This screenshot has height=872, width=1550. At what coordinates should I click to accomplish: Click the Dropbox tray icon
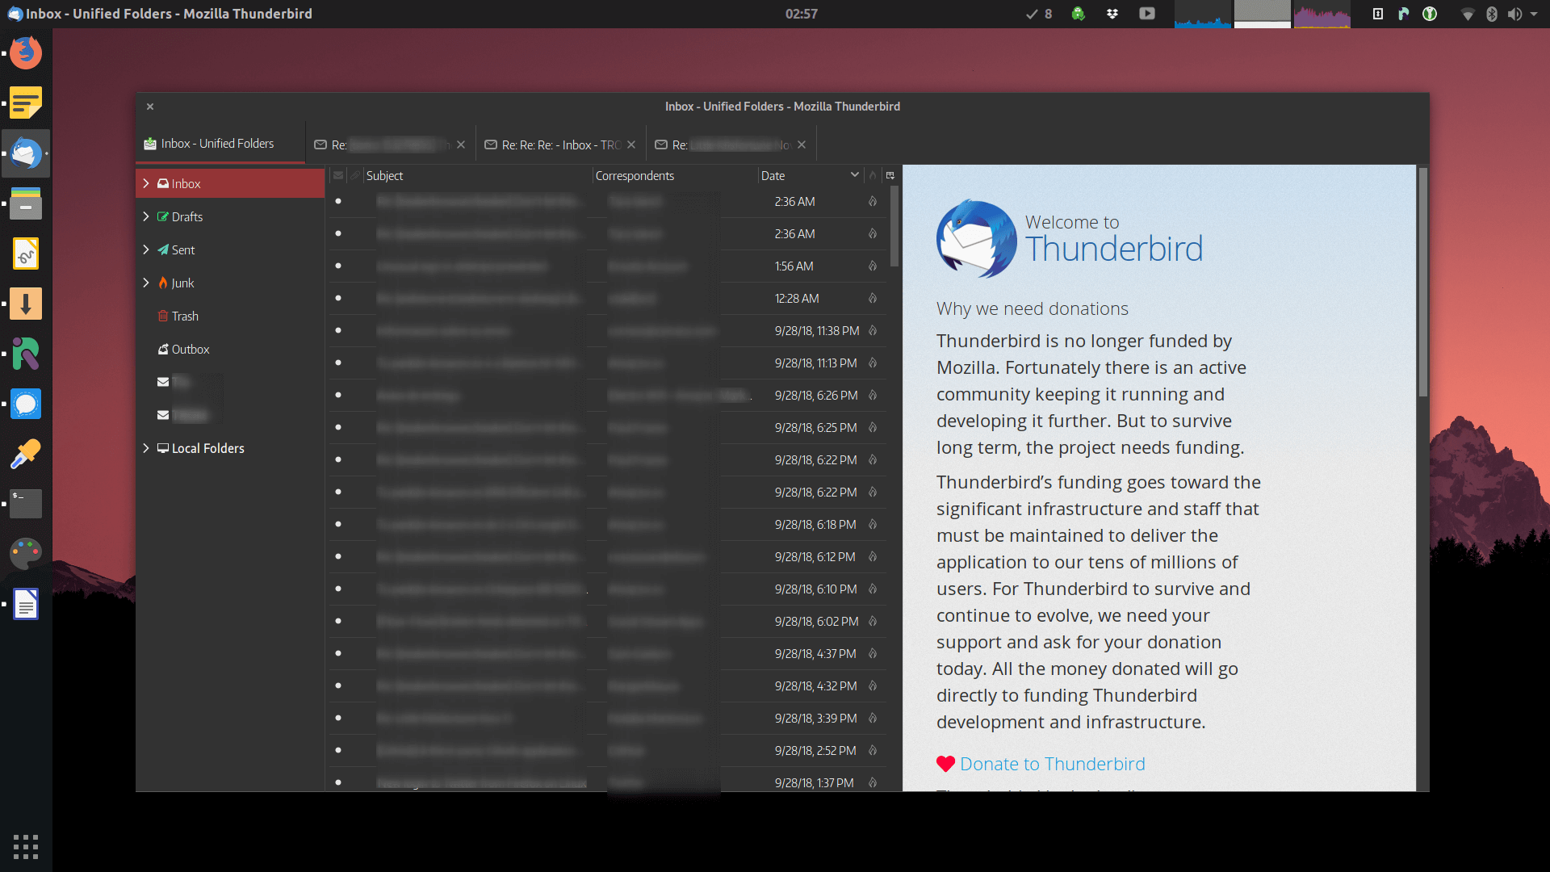(1112, 14)
